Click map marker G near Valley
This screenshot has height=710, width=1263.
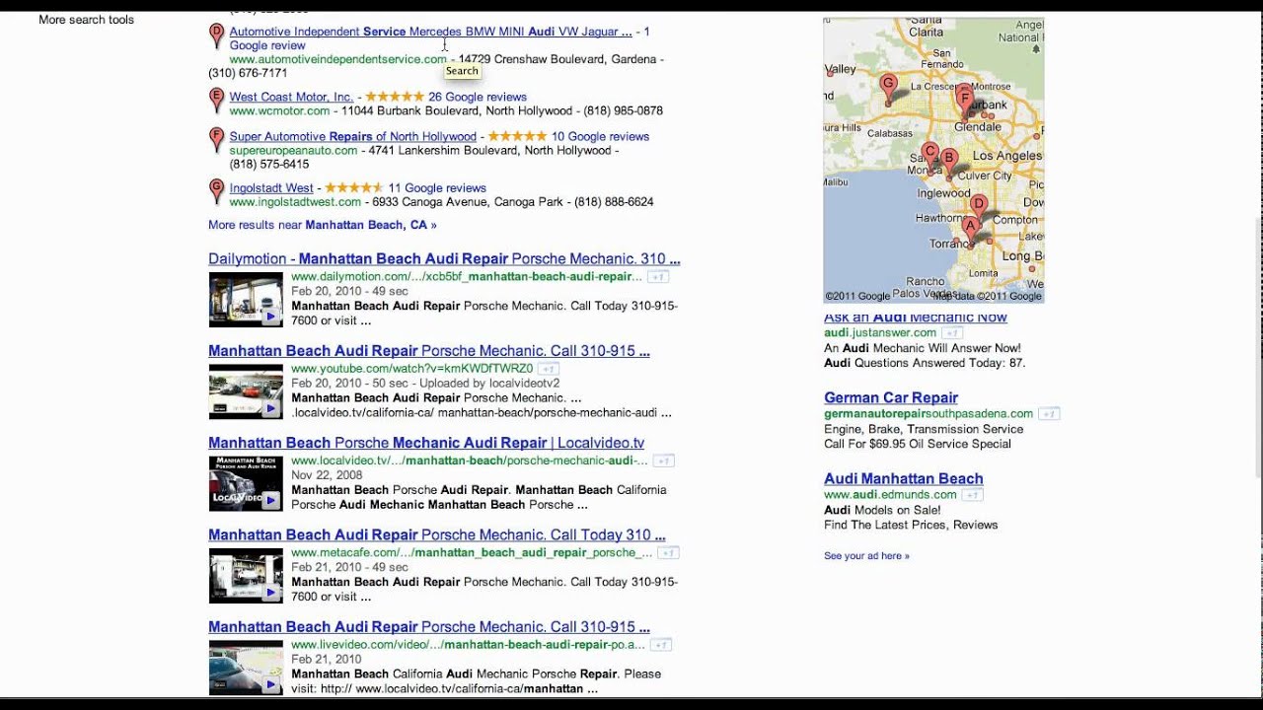[x=889, y=87]
